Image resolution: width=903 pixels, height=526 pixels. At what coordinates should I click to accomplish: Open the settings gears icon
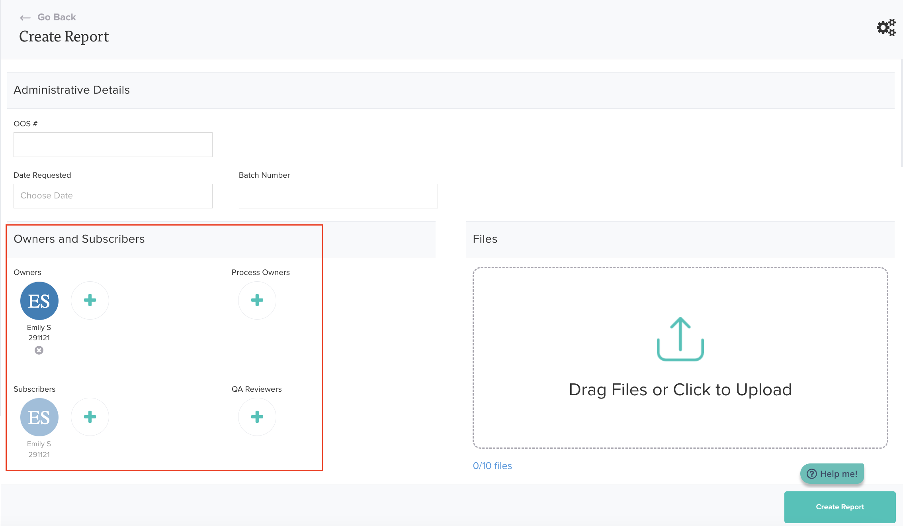(x=886, y=28)
